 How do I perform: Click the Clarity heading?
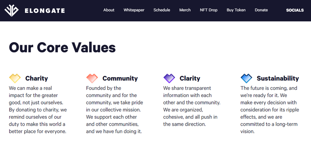190,78
